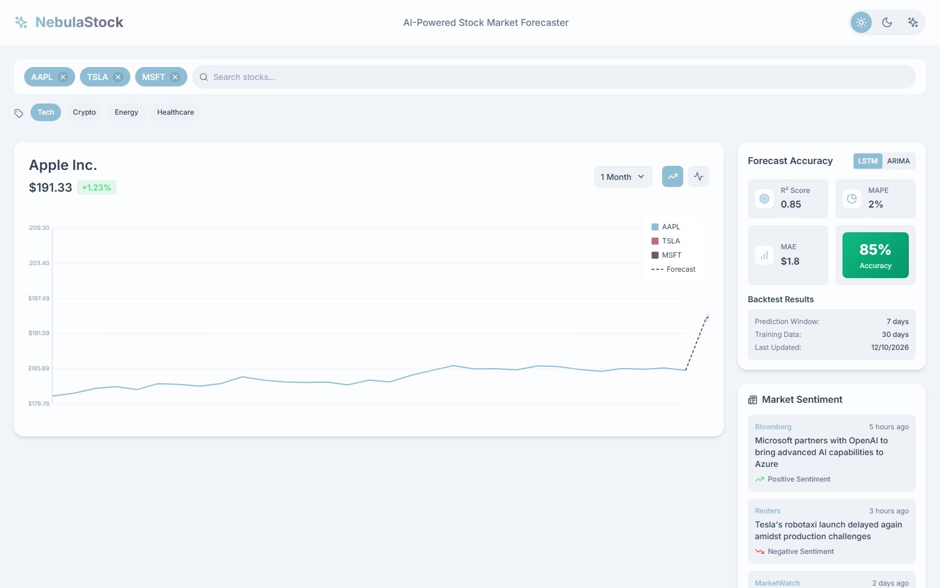Toggle Forecast line in chart legend

[x=673, y=269]
